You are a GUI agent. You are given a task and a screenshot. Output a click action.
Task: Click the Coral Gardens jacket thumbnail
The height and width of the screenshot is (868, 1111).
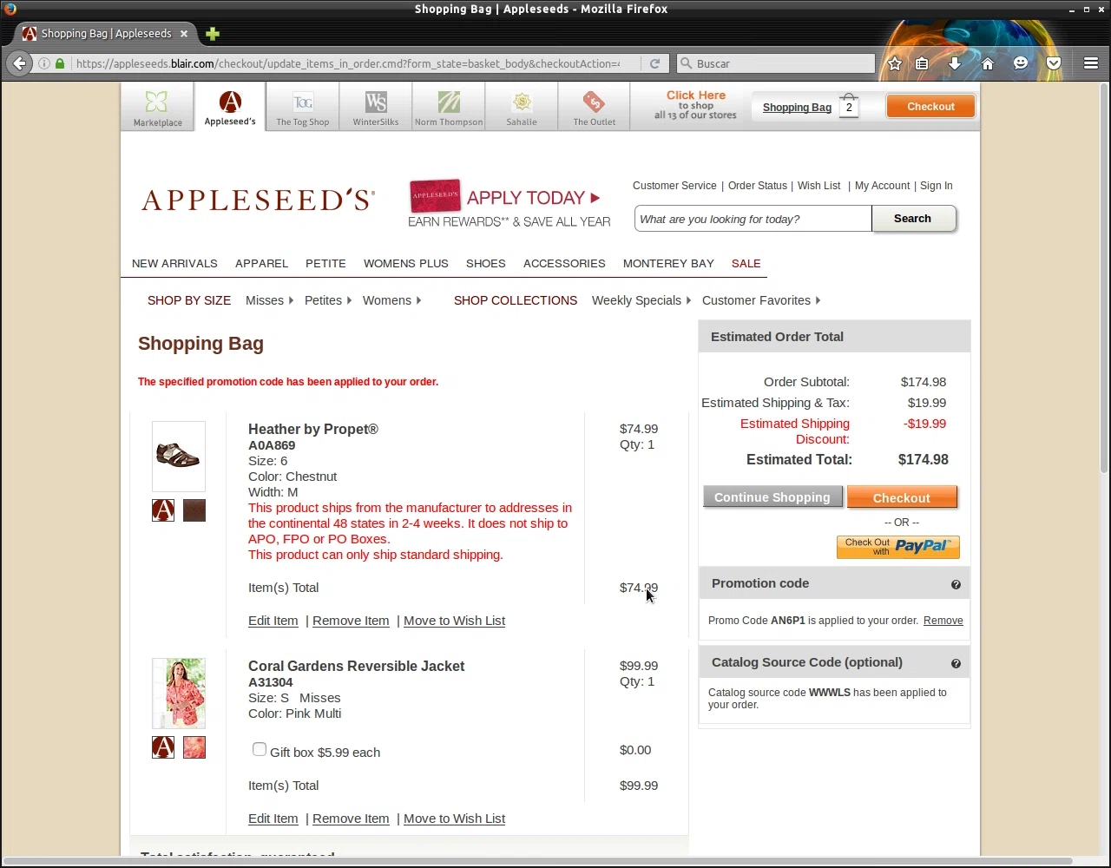point(179,694)
